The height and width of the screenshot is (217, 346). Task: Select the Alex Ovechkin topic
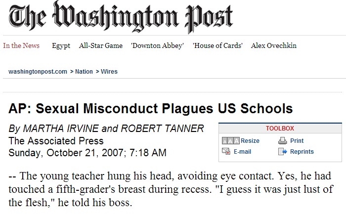click(x=274, y=45)
